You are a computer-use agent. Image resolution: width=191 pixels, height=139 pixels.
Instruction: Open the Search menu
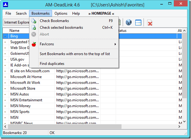pyautogui.click(x=21, y=13)
